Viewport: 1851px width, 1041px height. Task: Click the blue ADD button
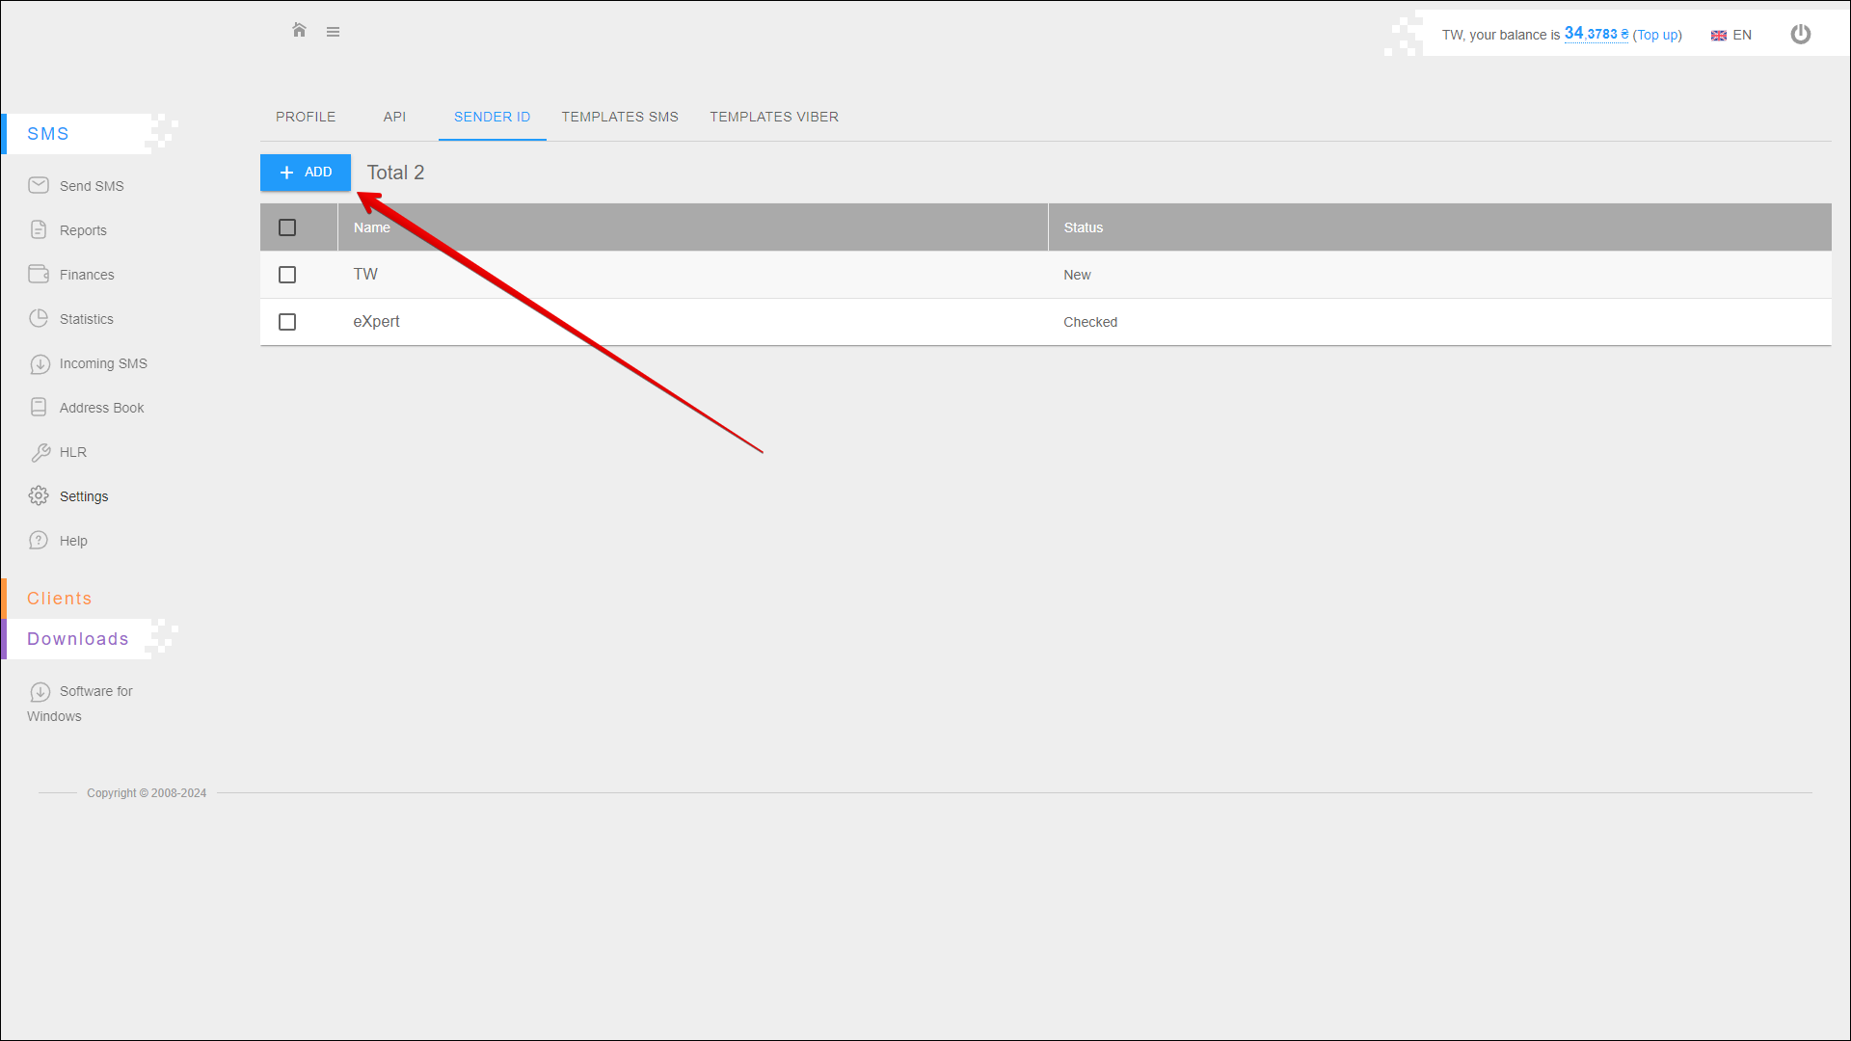tap(306, 173)
